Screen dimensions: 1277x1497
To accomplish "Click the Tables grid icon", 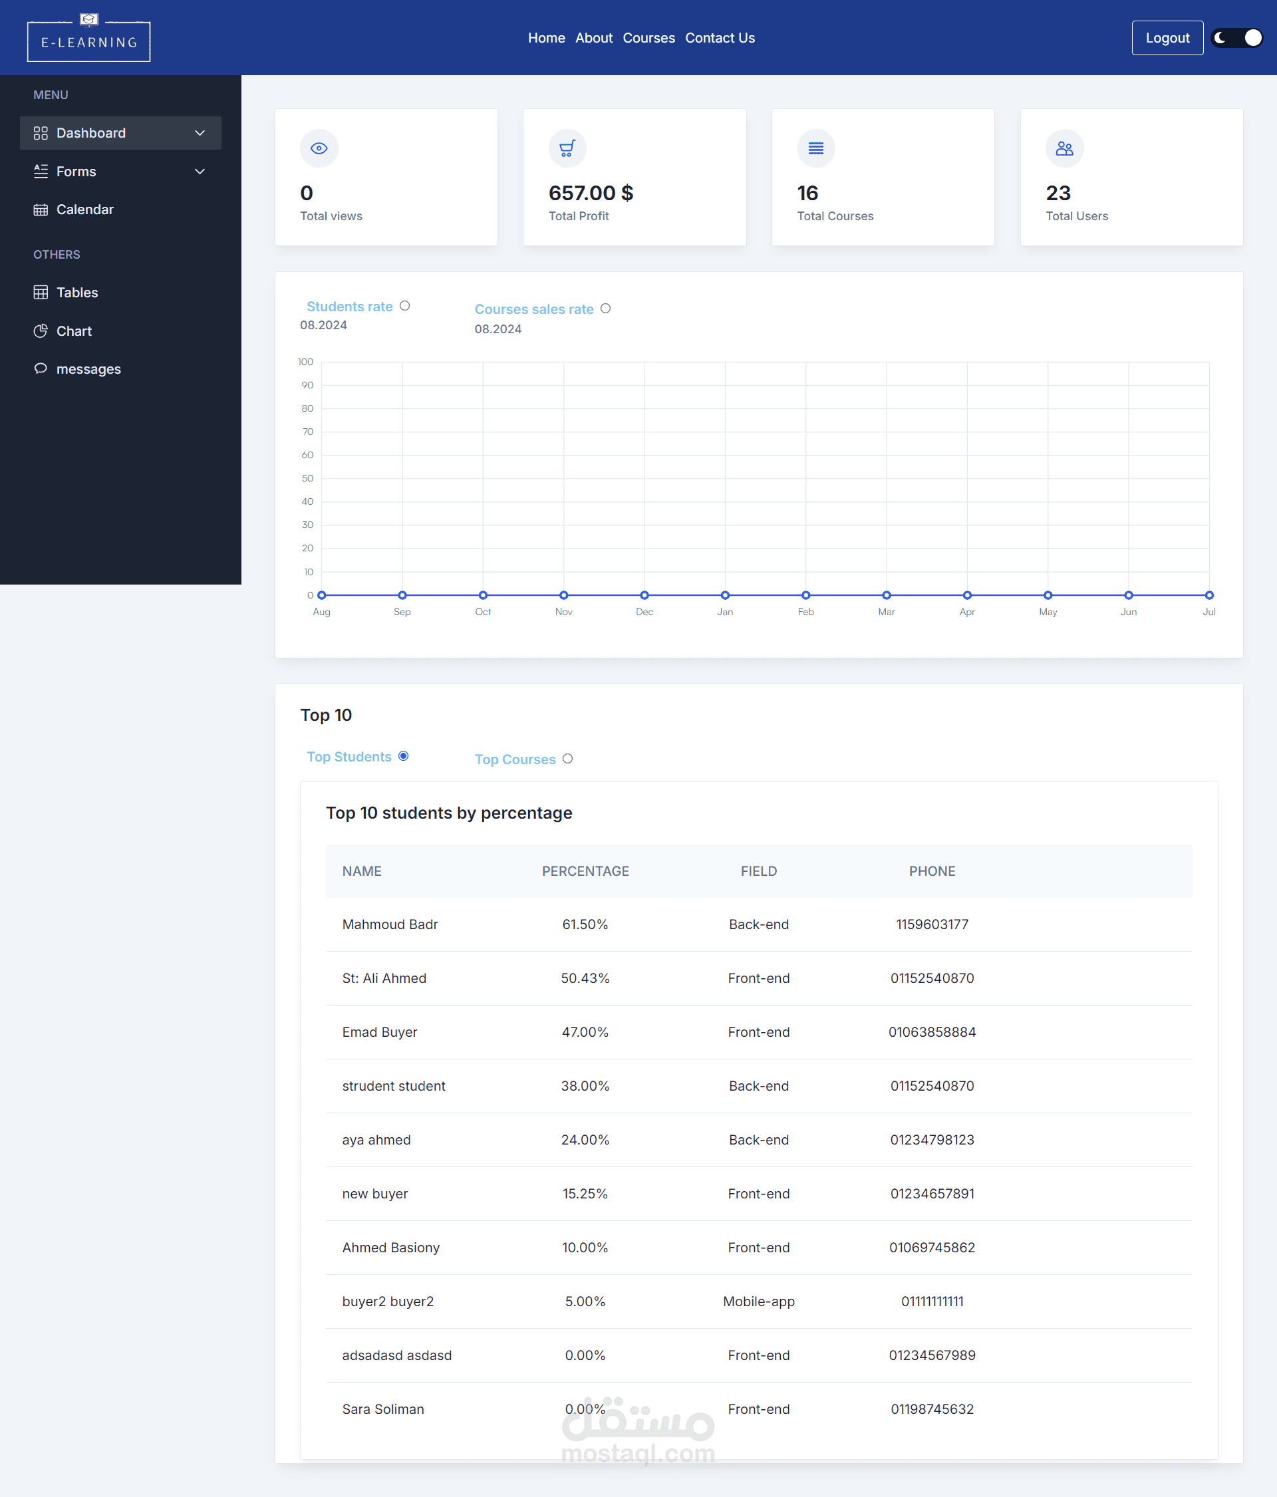I will pos(41,293).
